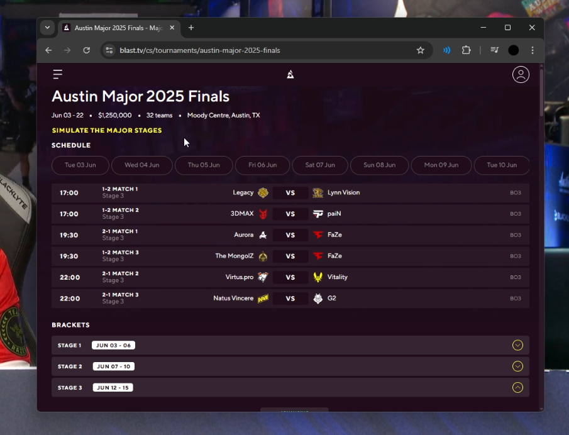This screenshot has height=435, width=569.
Task: Select the Tue 03 Jun schedule tab
Action: tap(80, 165)
